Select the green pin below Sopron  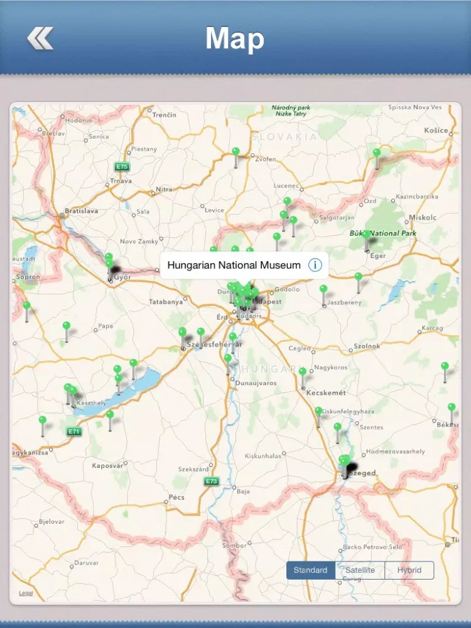pyautogui.click(x=27, y=305)
